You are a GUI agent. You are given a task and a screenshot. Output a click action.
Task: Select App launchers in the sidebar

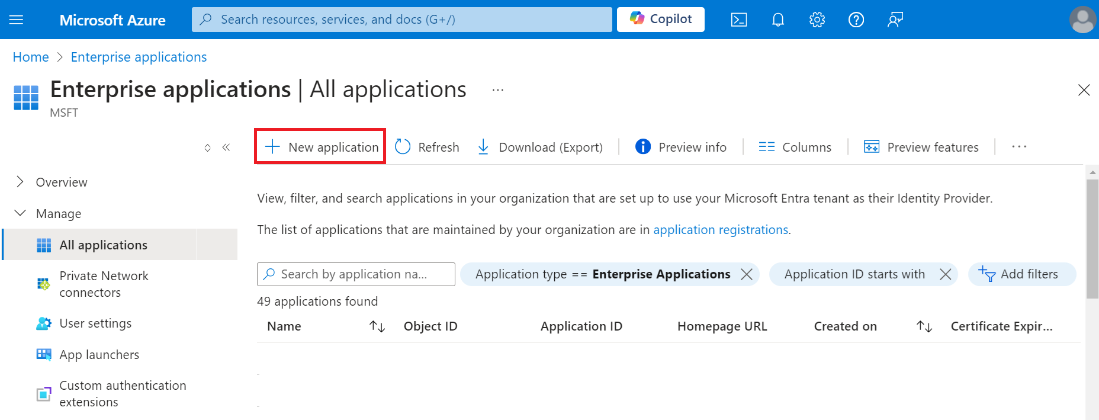pos(99,354)
